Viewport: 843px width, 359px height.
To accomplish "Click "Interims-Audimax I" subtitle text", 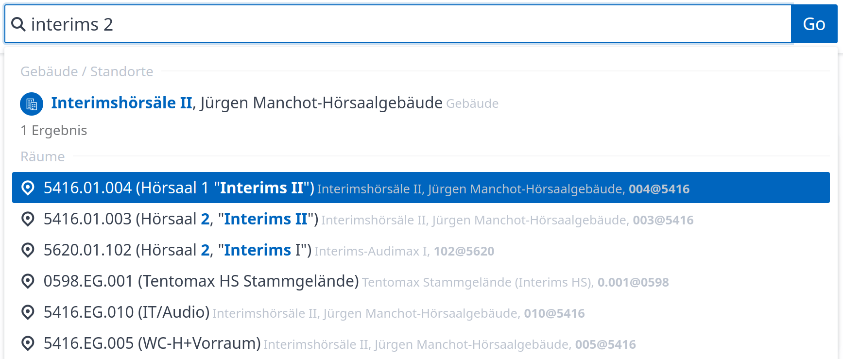I will point(372,251).
